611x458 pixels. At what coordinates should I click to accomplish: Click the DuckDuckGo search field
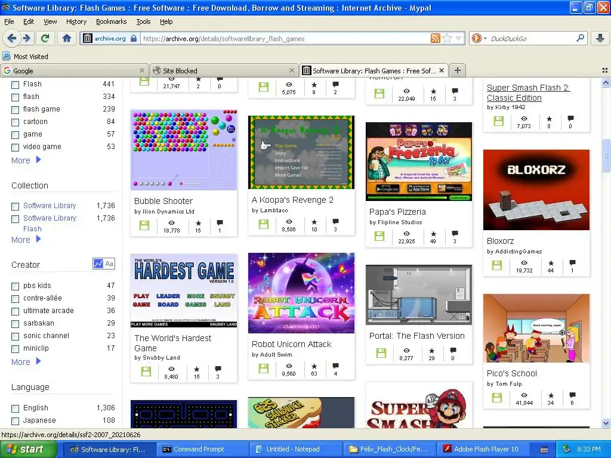click(532, 38)
